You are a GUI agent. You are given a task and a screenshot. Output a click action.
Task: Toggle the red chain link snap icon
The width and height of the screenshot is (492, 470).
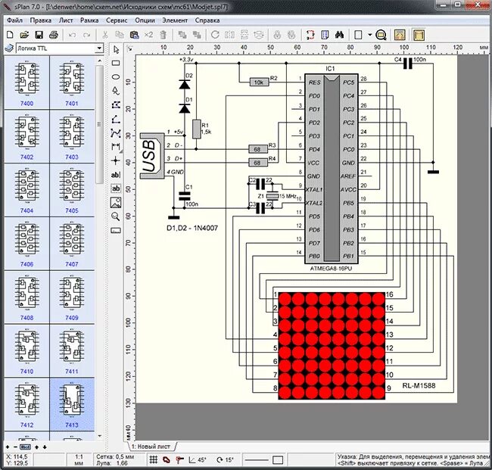pos(167,460)
